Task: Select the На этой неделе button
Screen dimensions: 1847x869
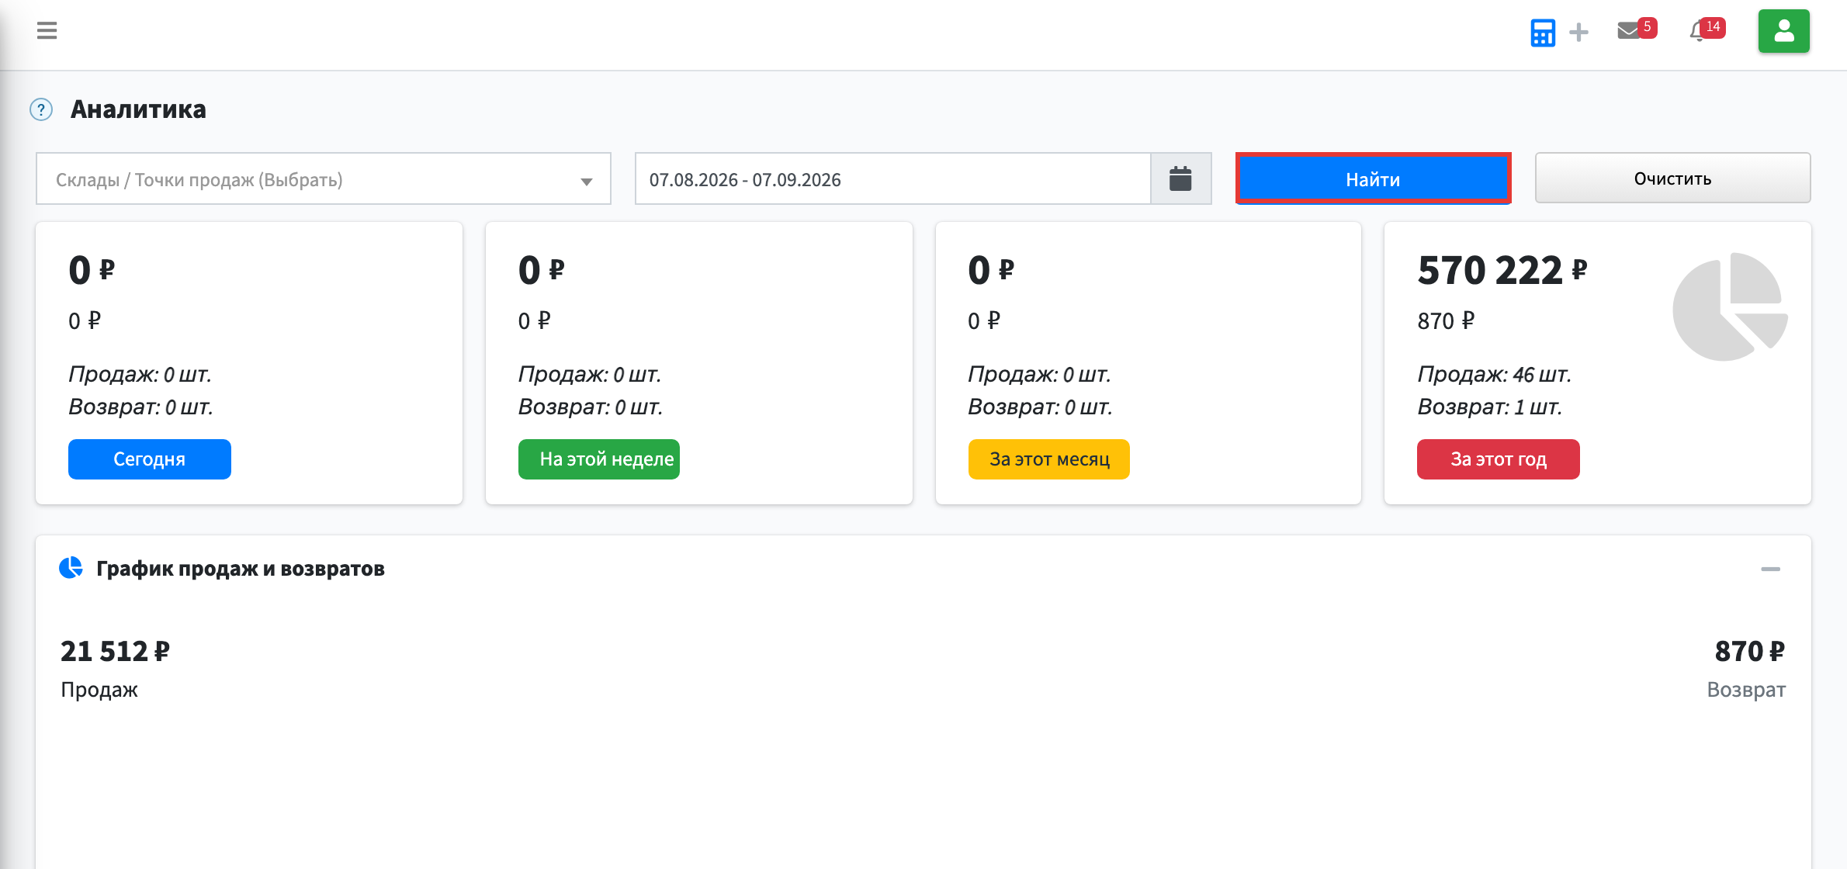Action: point(599,459)
